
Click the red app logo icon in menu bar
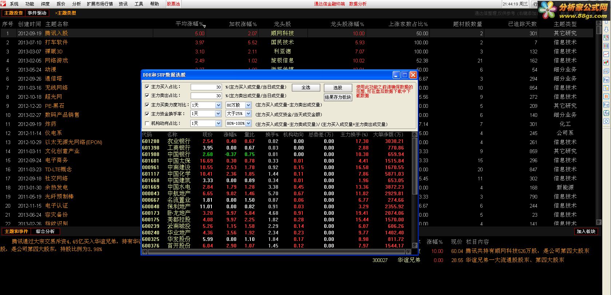click(3, 4)
